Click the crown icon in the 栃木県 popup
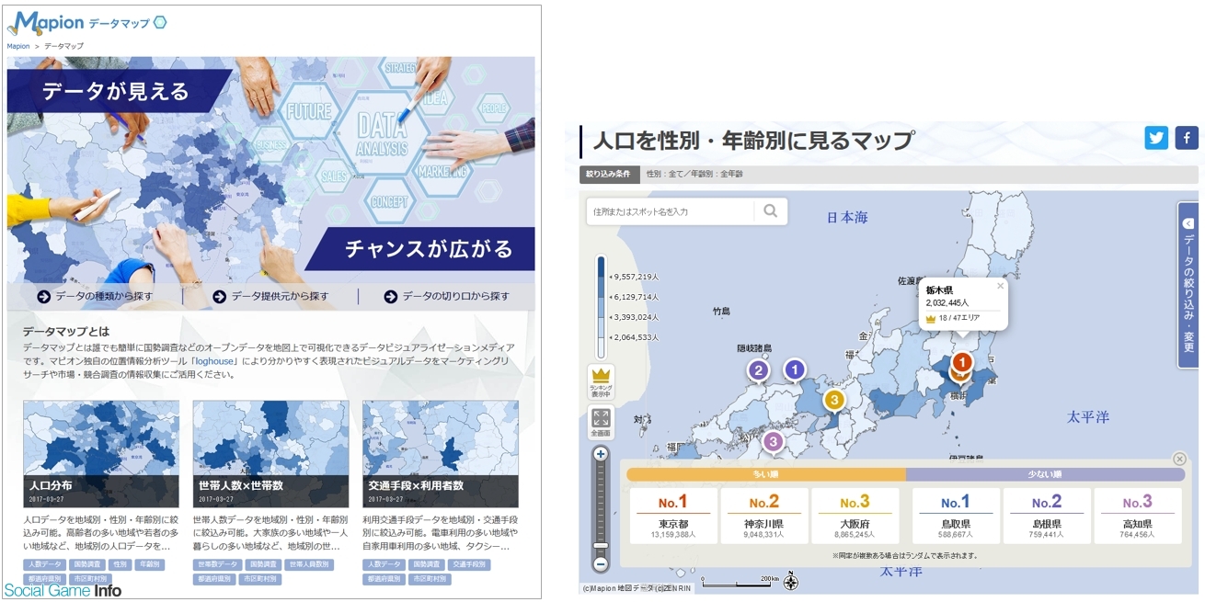The width and height of the screenshot is (1205, 602). (931, 319)
